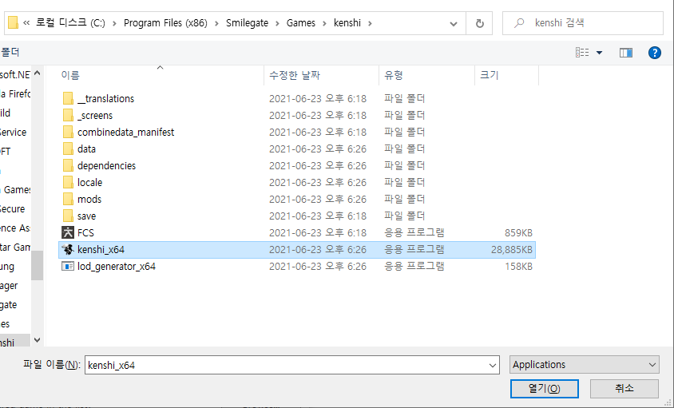The image size is (674, 408).
Task: Expand the file name history dropdown
Action: 492,365
